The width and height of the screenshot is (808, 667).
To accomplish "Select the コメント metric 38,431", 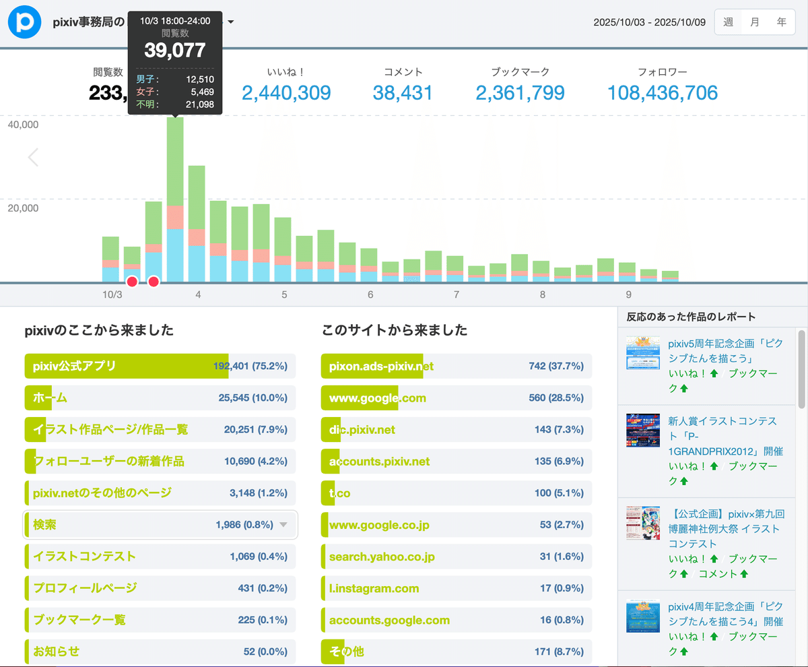I will click(403, 92).
